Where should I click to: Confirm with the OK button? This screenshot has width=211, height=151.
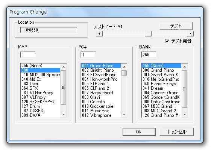[139, 132]
